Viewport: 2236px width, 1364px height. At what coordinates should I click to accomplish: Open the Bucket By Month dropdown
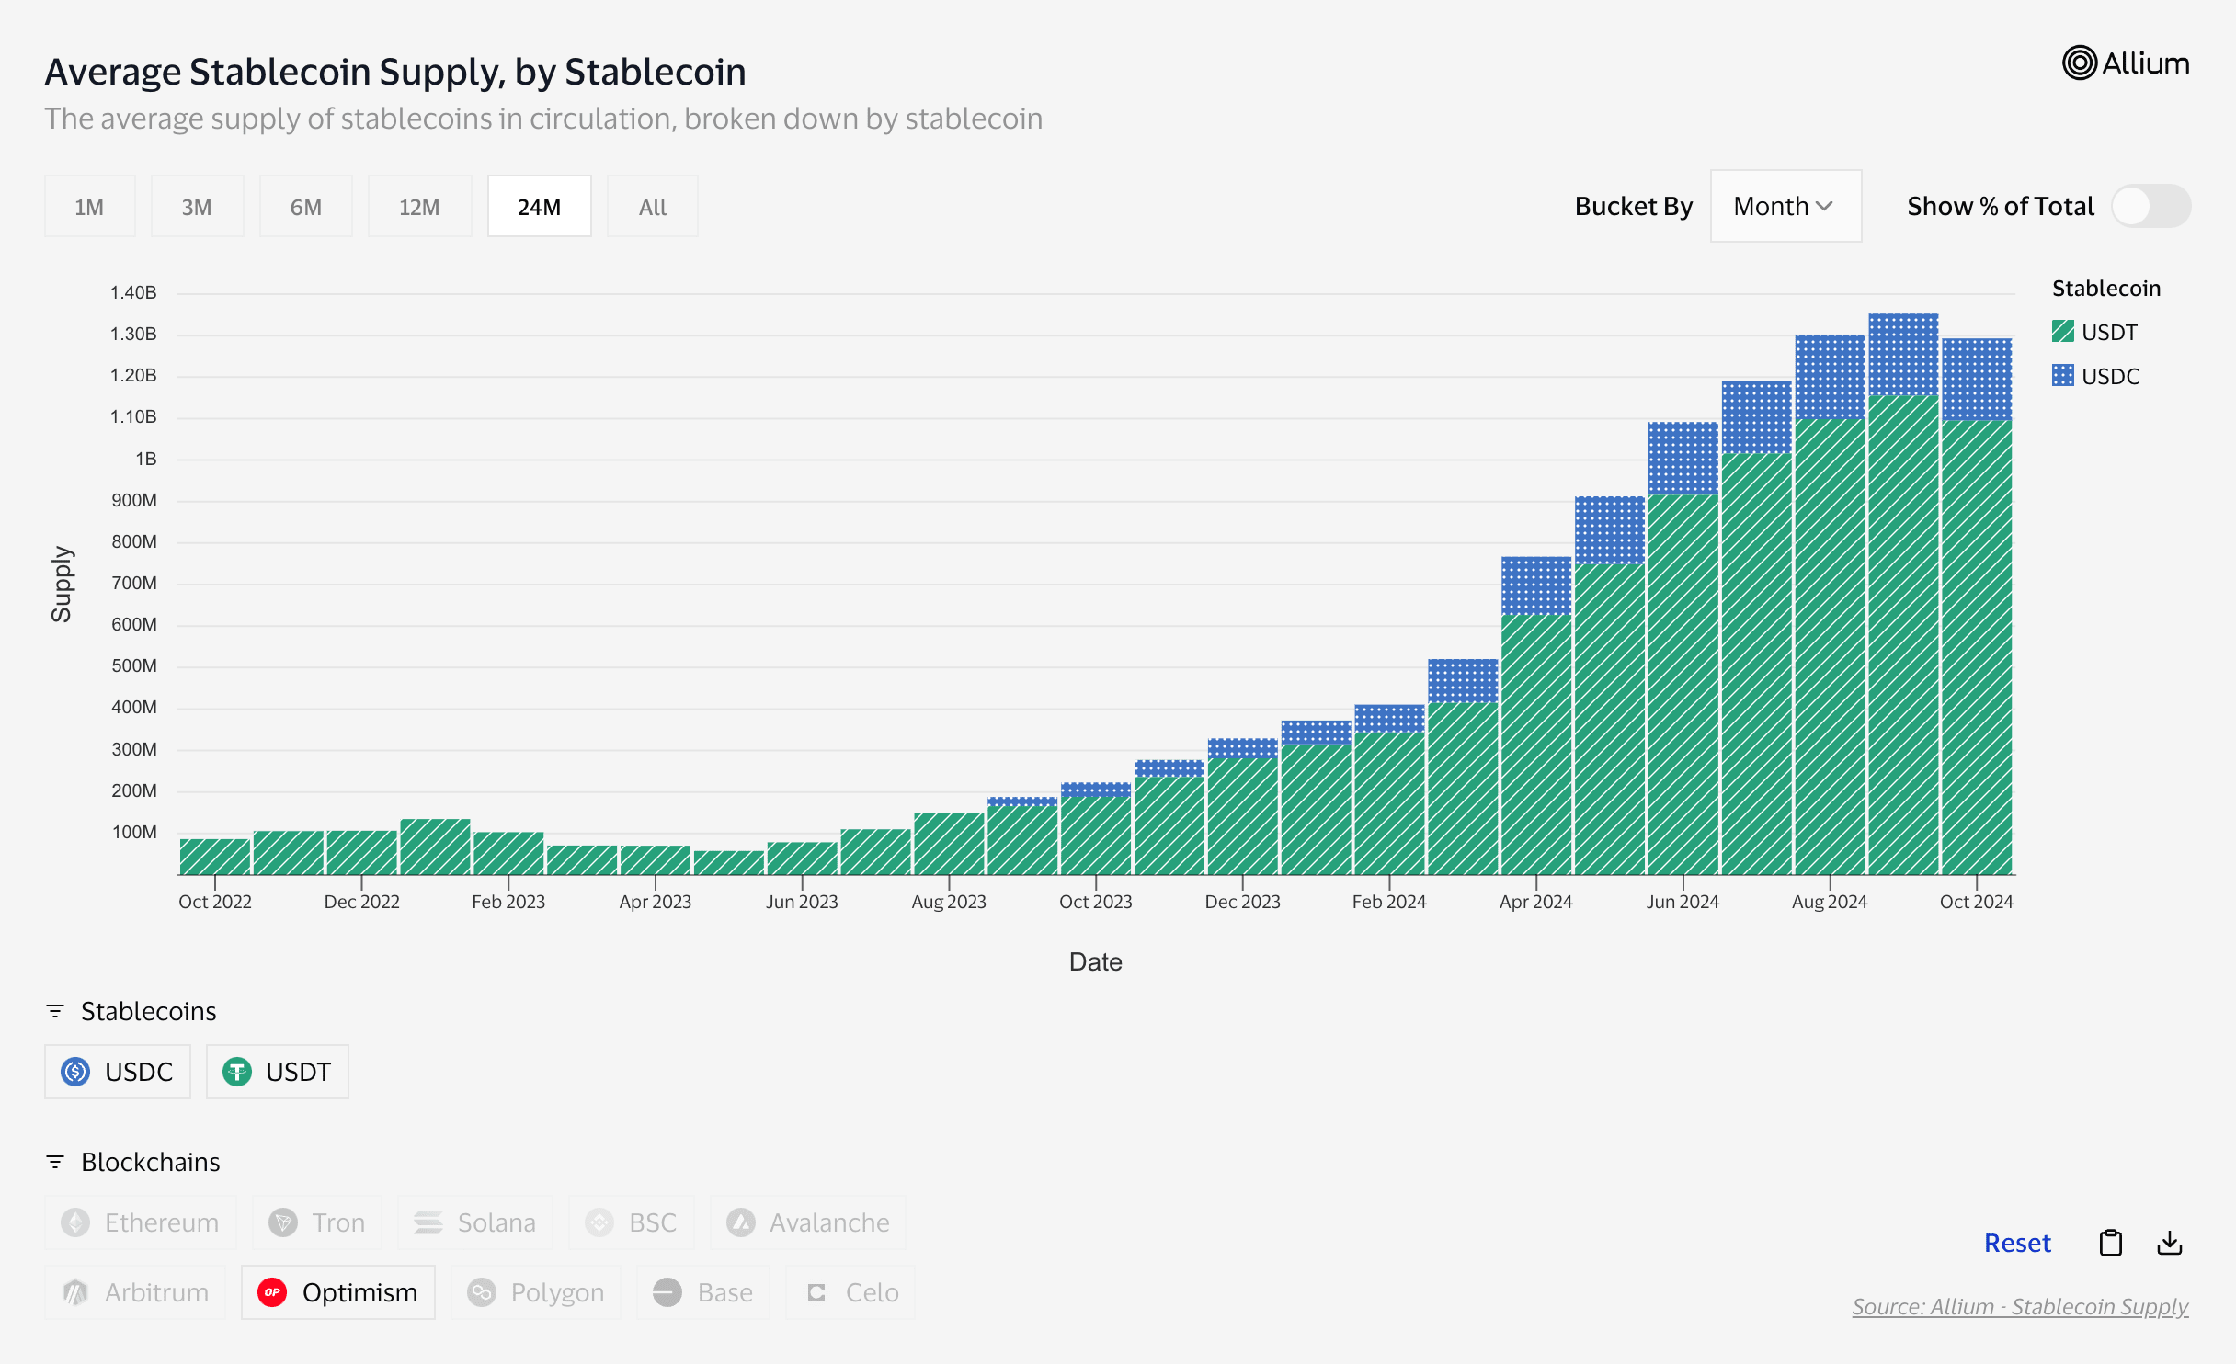1785,206
